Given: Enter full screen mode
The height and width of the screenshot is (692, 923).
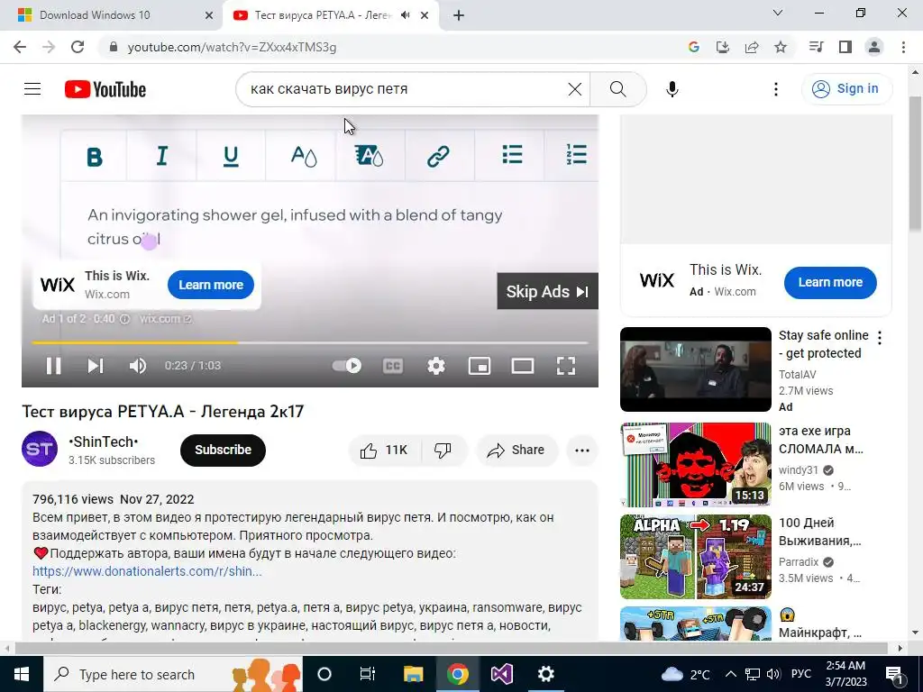Looking at the screenshot, I should [566, 366].
